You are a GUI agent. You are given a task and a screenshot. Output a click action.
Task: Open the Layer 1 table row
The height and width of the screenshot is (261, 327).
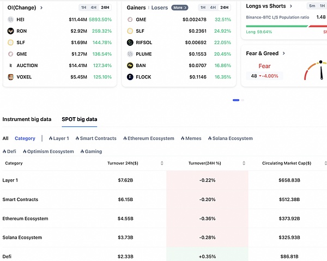[x=165, y=180]
